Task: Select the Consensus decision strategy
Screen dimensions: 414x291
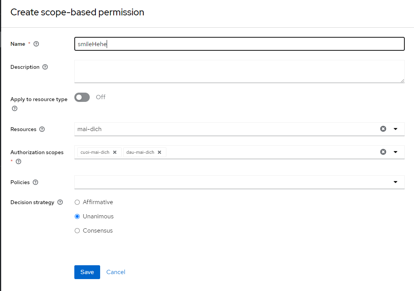Action: click(x=77, y=231)
